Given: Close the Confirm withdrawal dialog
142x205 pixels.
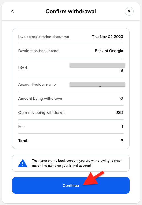Looking at the screenshot, I should [x=129, y=11].
